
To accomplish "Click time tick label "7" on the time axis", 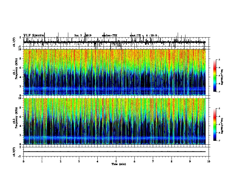I will (153, 161).
